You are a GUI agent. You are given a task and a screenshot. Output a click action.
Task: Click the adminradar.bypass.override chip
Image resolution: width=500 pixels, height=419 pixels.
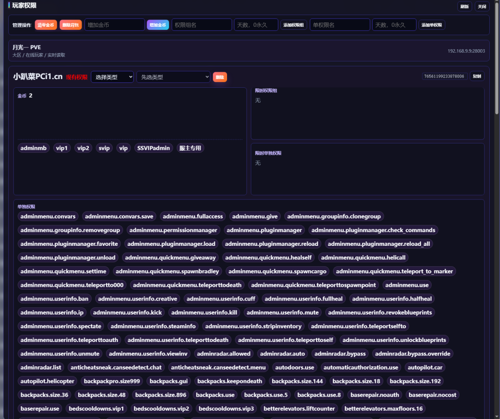tap(413, 353)
